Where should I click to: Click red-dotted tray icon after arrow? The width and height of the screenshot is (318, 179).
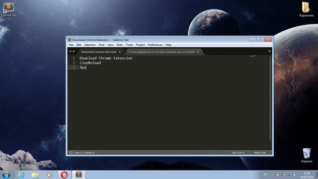278,175
